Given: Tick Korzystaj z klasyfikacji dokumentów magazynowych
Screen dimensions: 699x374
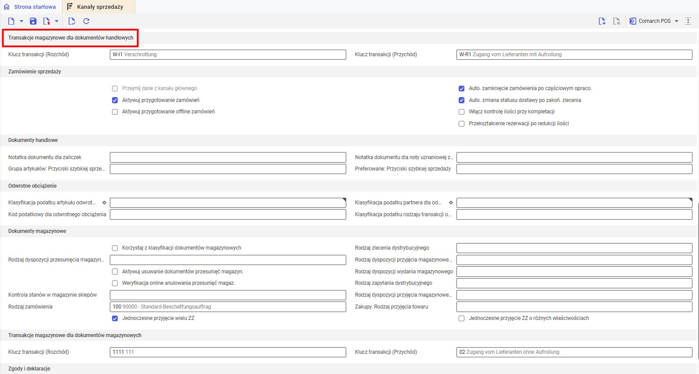Looking at the screenshot, I should (x=115, y=248).
